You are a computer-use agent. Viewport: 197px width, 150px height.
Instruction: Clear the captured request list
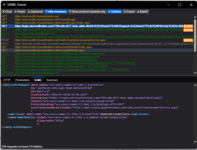[x=7, y=11]
